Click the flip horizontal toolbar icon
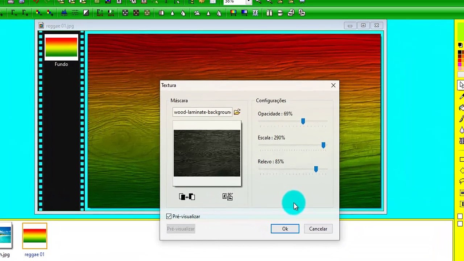The image size is (464, 261). [x=269, y=13]
